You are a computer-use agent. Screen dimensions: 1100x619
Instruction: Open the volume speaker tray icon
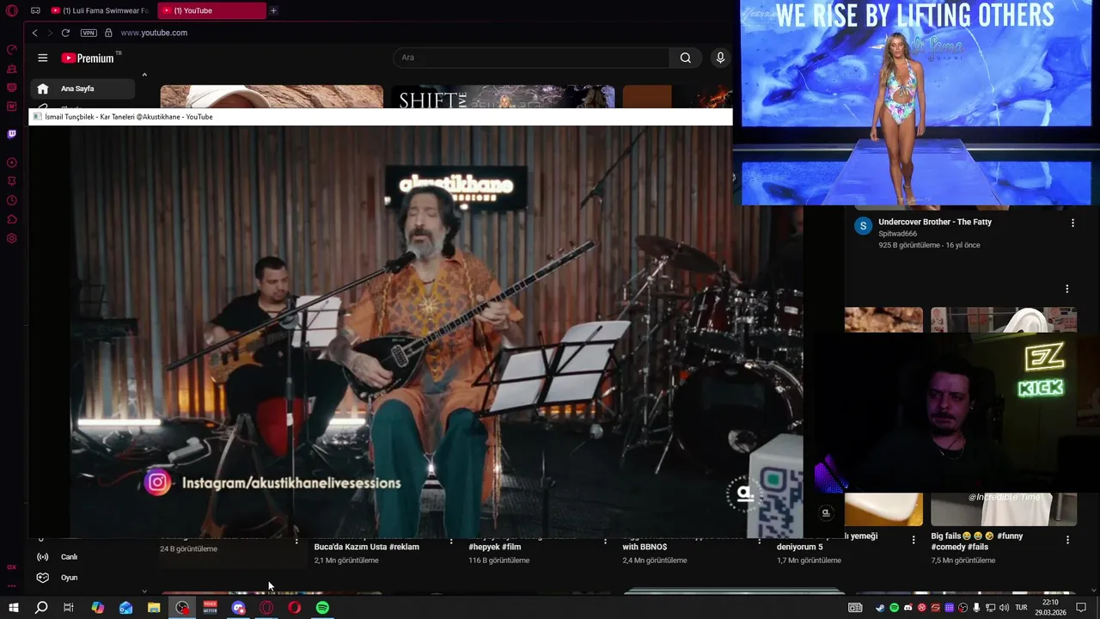click(x=1004, y=608)
